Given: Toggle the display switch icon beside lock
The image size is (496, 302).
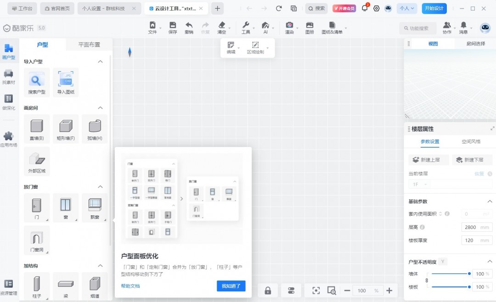Looking at the screenshot, I should [x=291, y=291].
